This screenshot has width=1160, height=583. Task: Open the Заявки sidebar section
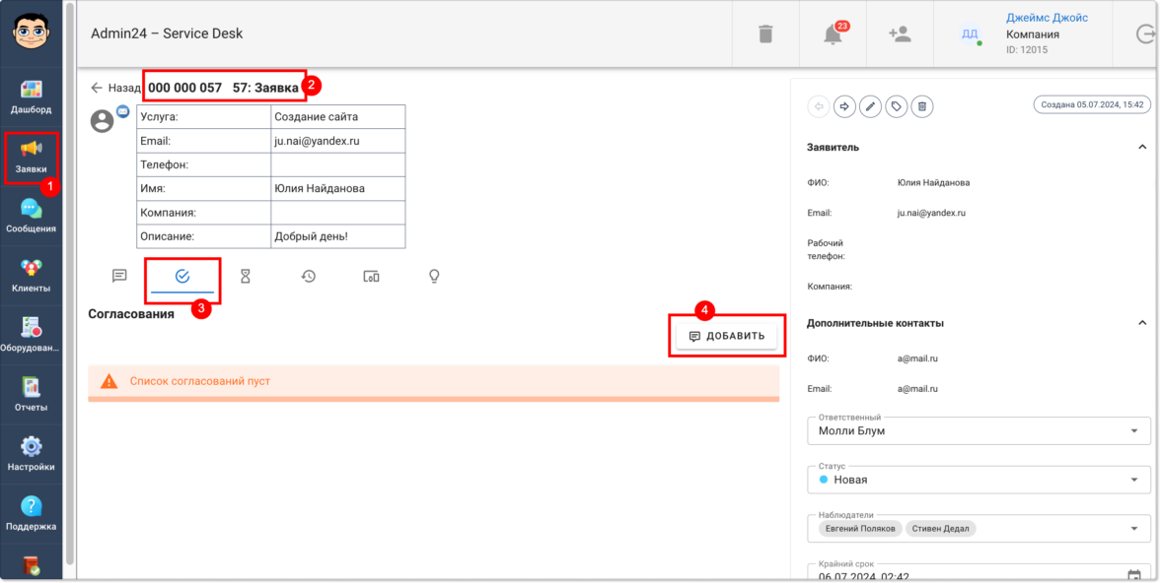pyautogui.click(x=32, y=158)
